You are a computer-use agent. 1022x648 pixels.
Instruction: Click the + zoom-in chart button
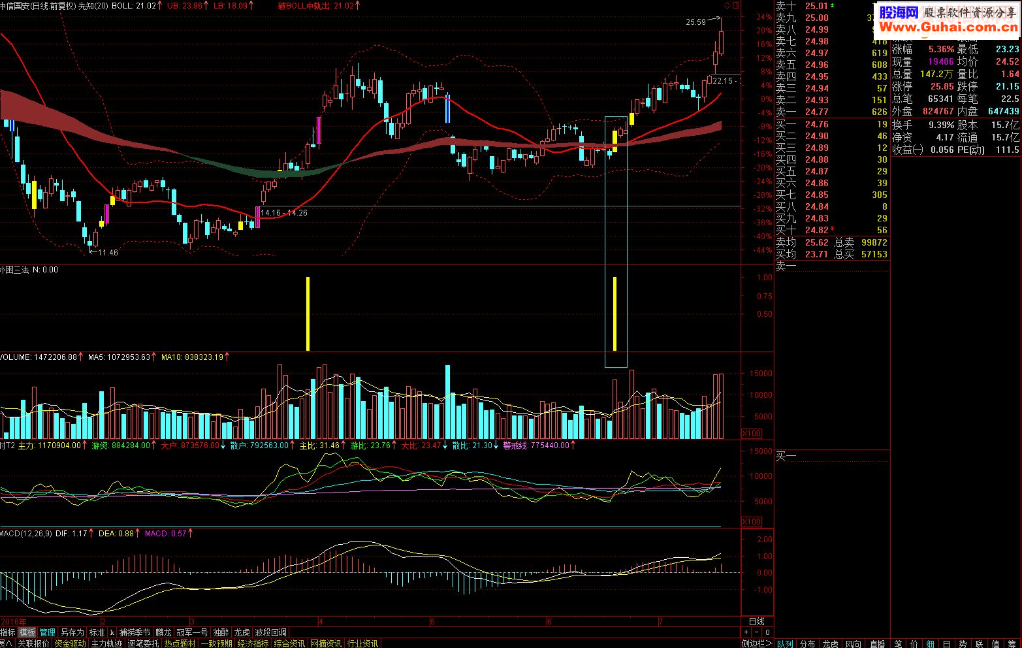coord(746,632)
